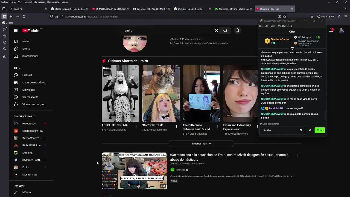The width and height of the screenshot is (350, 197).
Task: Open the browser sidebar settings gear
Action: [x=5, y=57]
